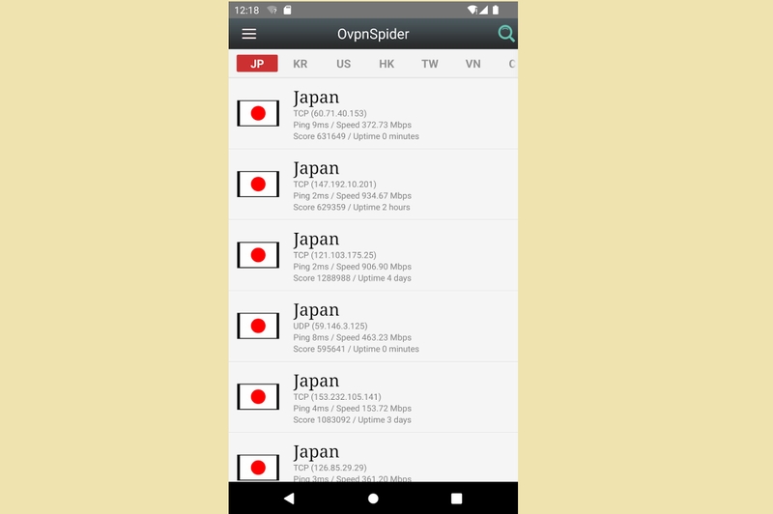Click 'Score 1083092 / Uptime 3 days' line
773x514 pixels.
pyautogui.click(x=352, y=420)
